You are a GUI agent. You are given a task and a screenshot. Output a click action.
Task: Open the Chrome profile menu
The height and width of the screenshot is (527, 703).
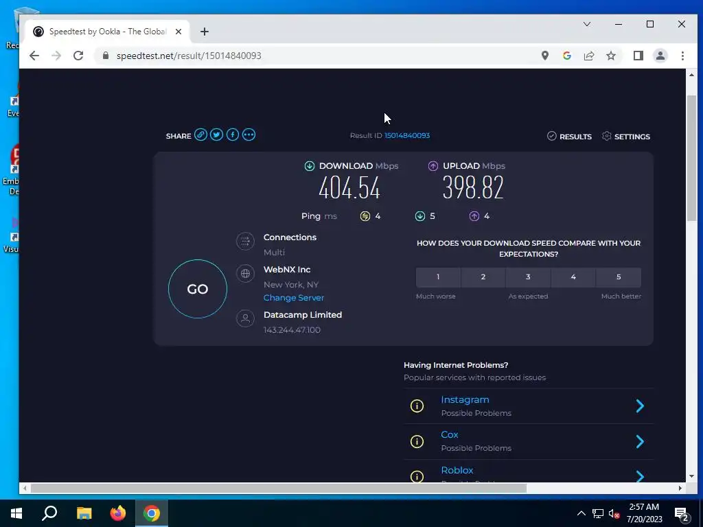pos(660,56)
